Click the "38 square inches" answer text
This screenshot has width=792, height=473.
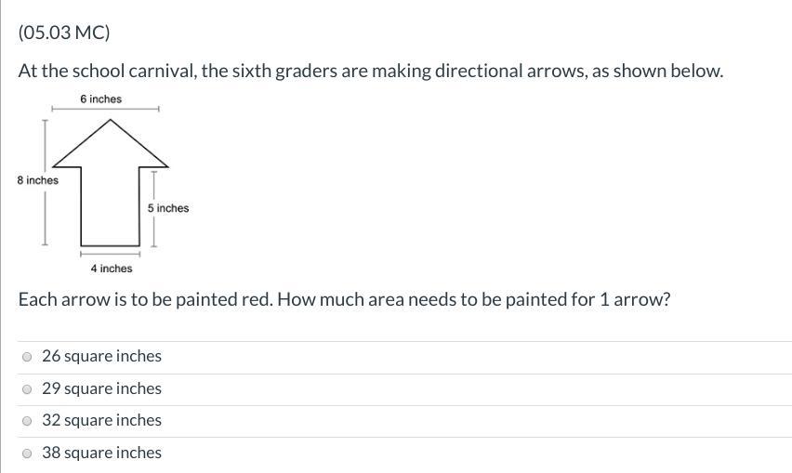click(x=101, y=453)
